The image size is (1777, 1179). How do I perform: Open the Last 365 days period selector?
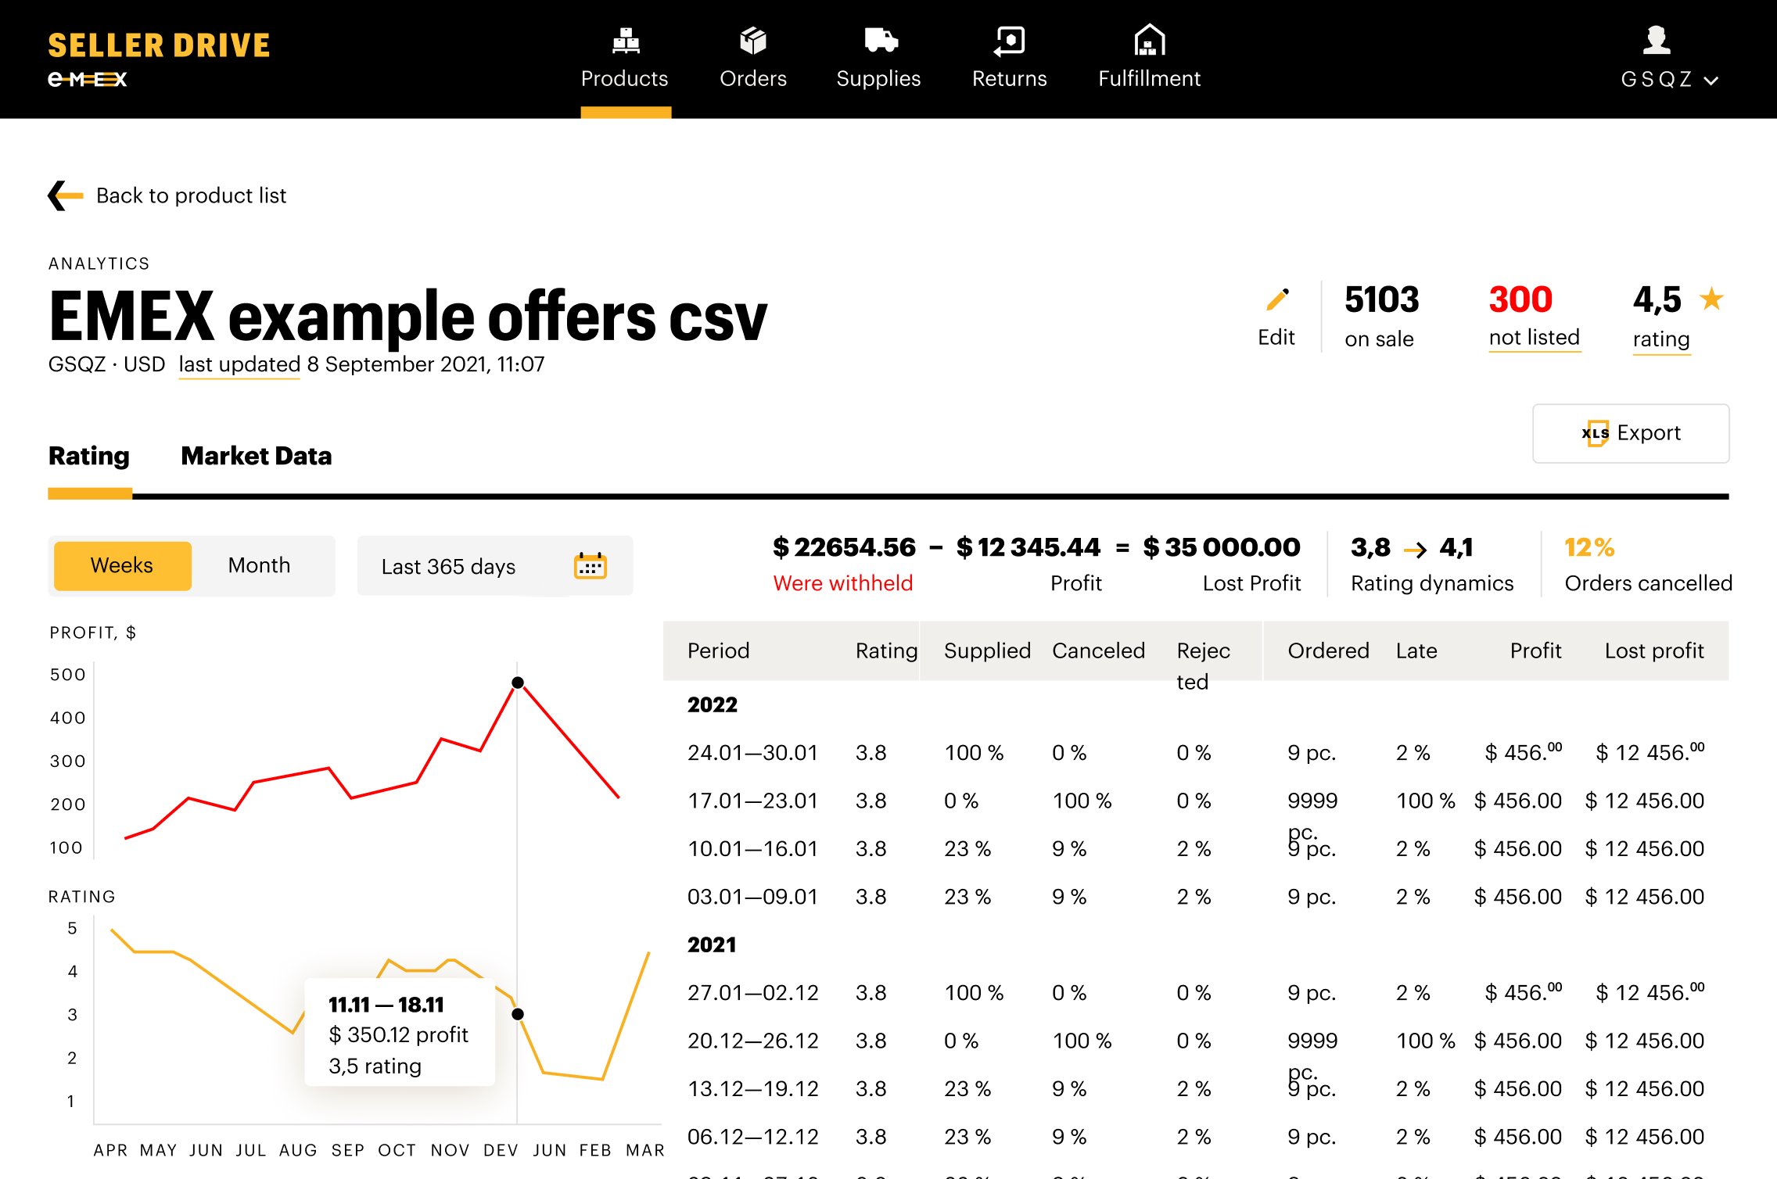coord(448,566)
